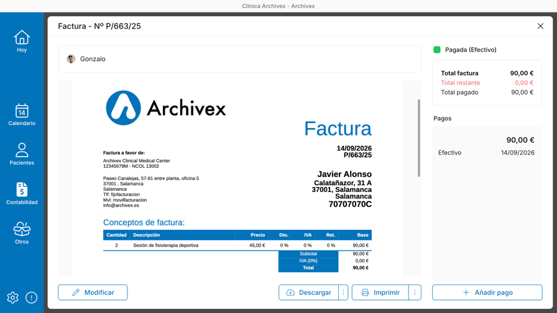Click the Total factura label
The image size is (557, 313).
[459, 73]
